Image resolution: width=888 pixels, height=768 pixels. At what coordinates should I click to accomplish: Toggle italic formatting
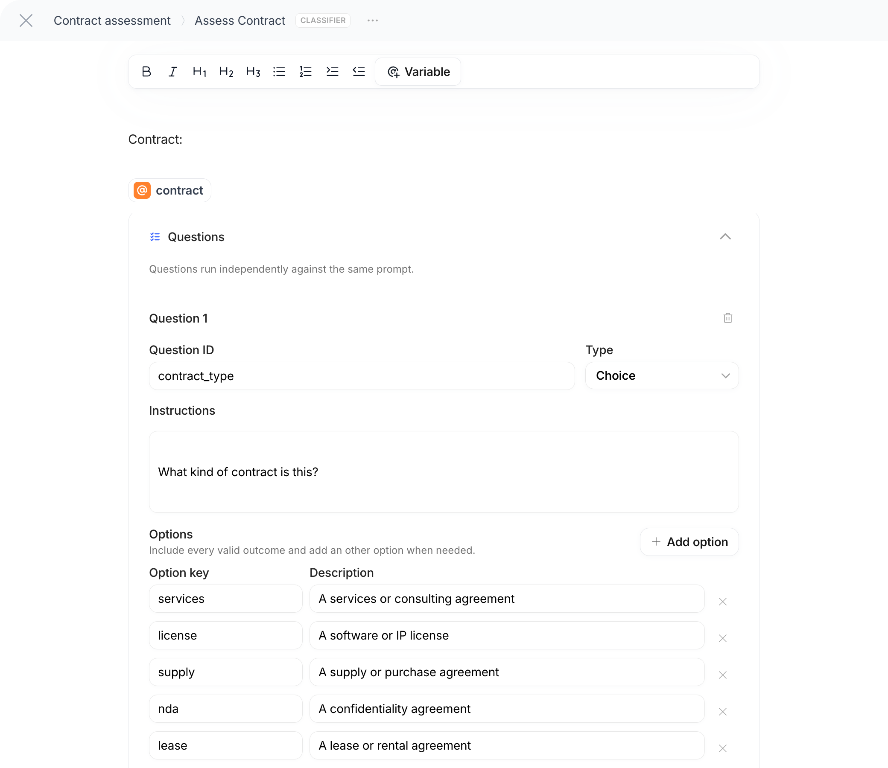(x=173, y=72)
